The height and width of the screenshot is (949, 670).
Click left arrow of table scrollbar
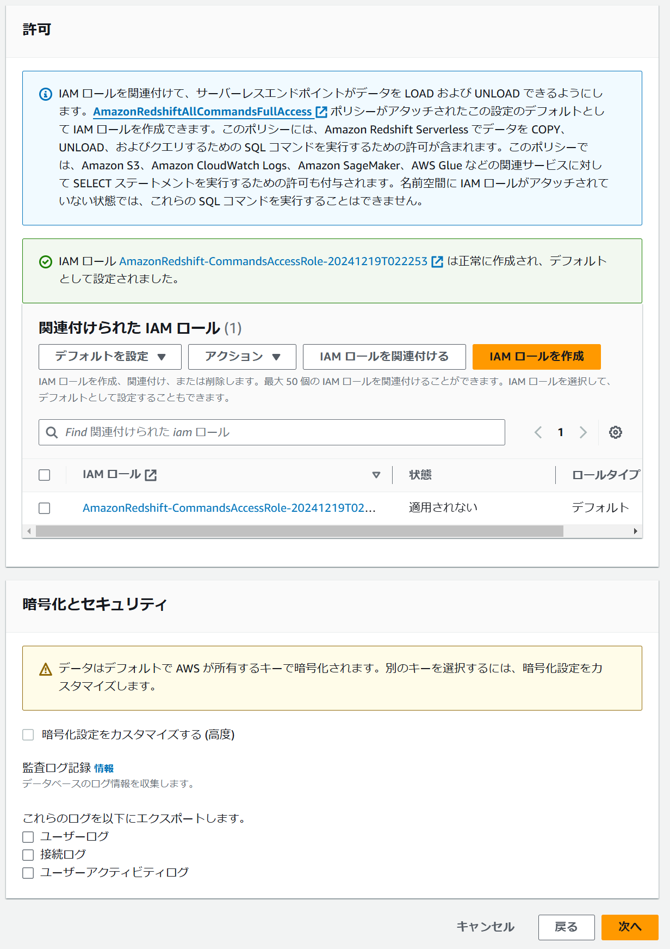point(29,531)
